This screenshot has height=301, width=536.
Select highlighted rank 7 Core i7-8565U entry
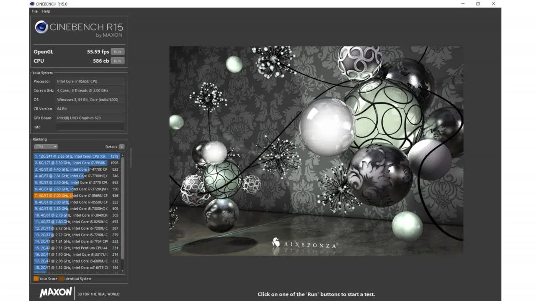pyautogui.click(x=77, y=196)
